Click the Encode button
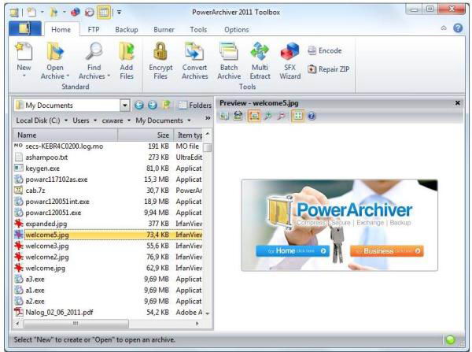The width and height of the screenshot is (472, 352). pos(324,50)
